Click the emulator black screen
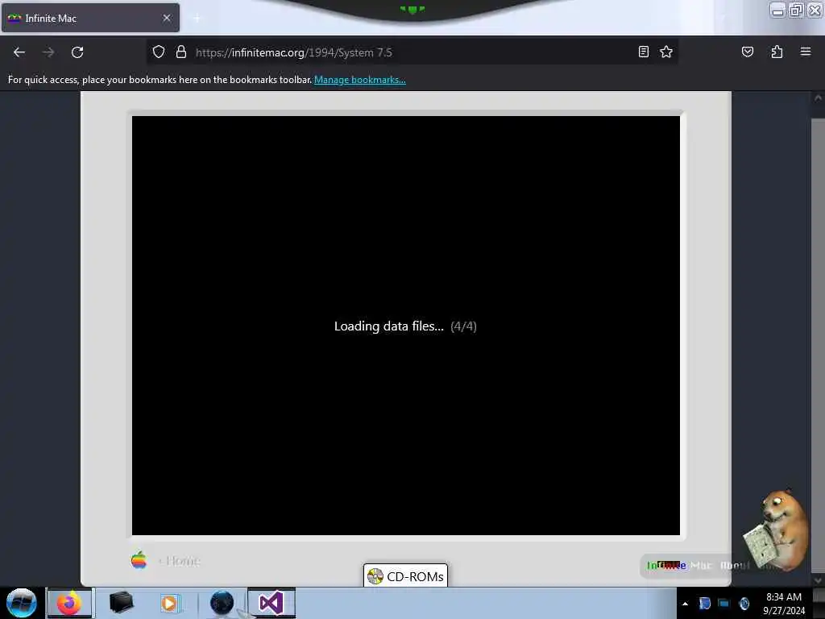The height and width of the screenshot is (619, 825). coord(406,326)
